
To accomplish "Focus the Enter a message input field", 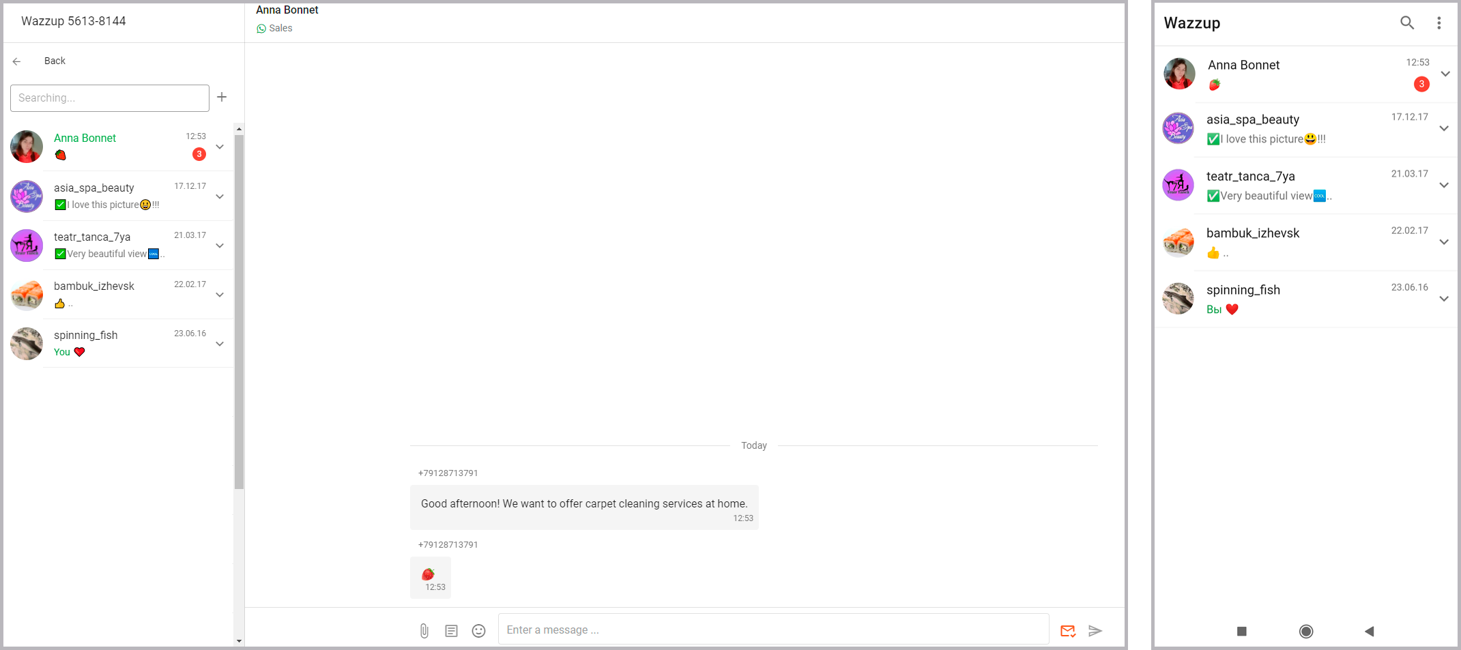I will [x=772, y=630].
